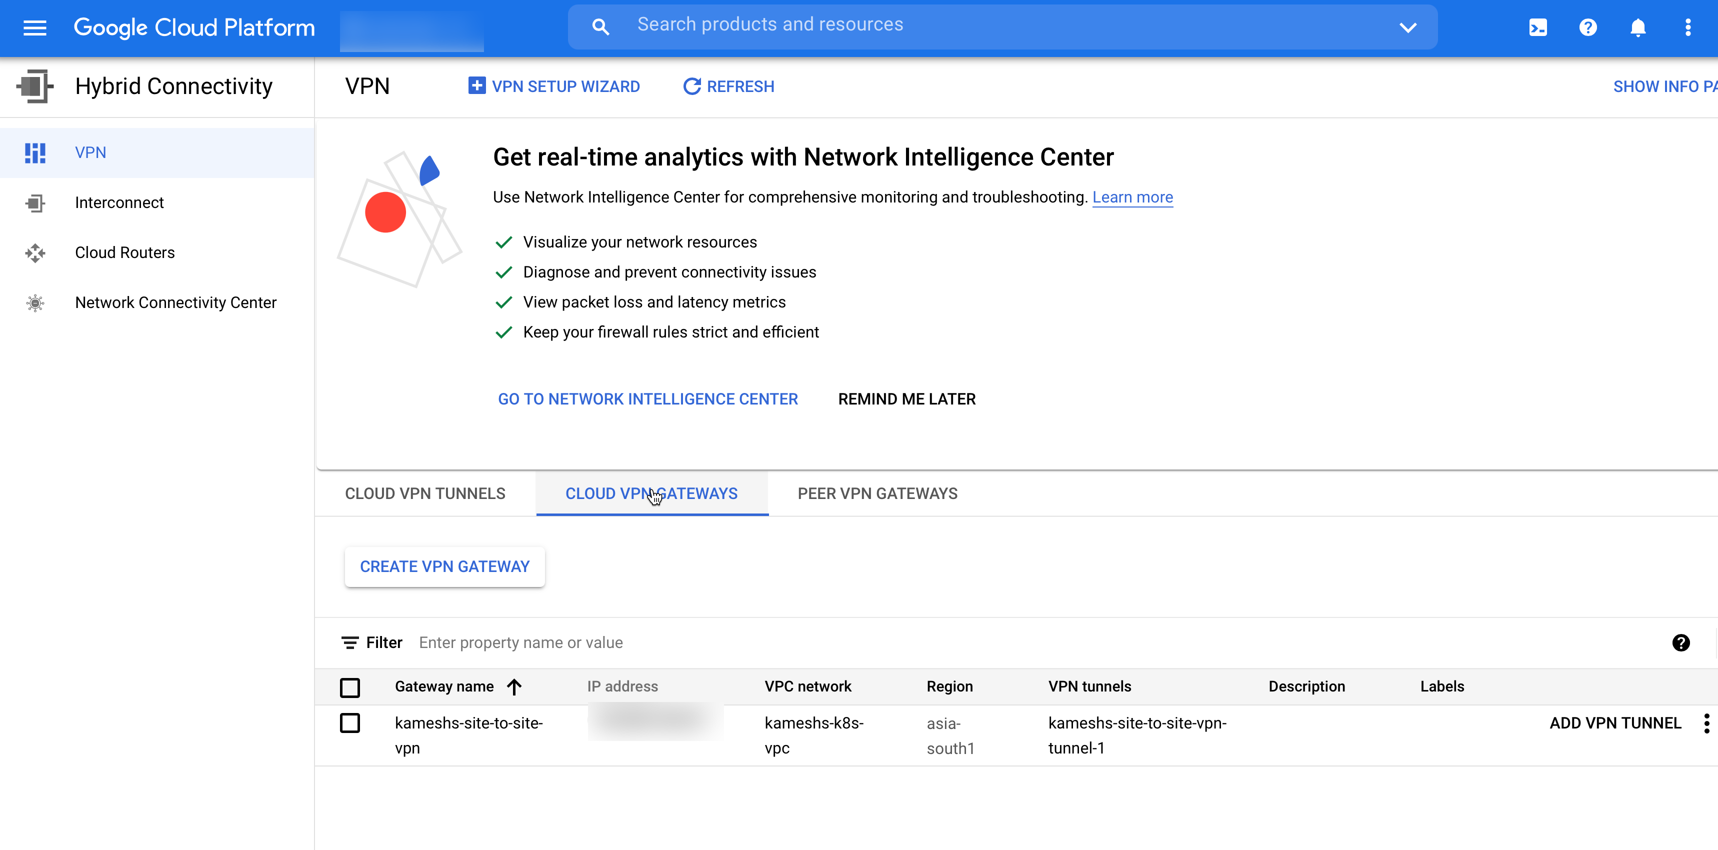1718x850 pixels.
Task: Click the Description column header
Action: click(x=1306, y=686)
